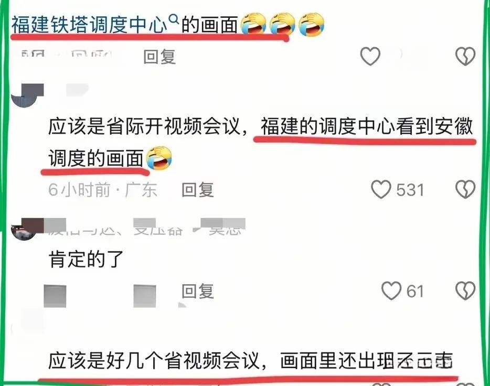Like the comment with 531 likes
The height and width of the screenshot is (386, 490).
[x=381, y=189]
